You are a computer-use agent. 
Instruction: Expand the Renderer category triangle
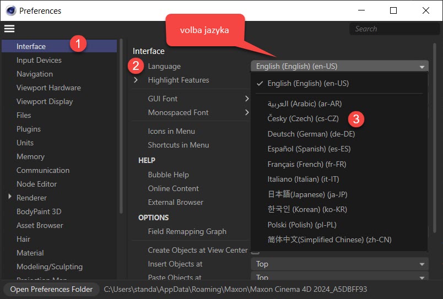[x=10, y=197]
